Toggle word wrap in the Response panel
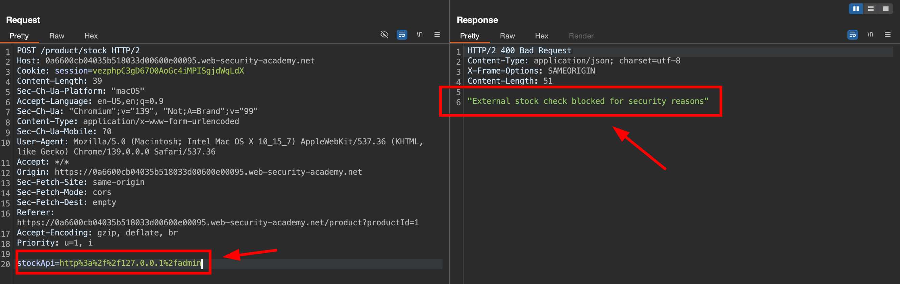The image size is (900, 284). click(x=852, y=34)
